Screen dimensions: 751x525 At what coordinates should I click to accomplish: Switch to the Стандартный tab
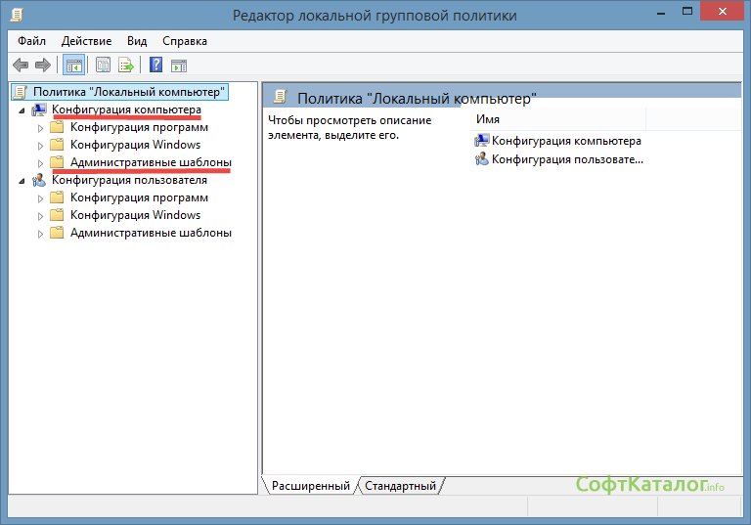pos(403,486)
